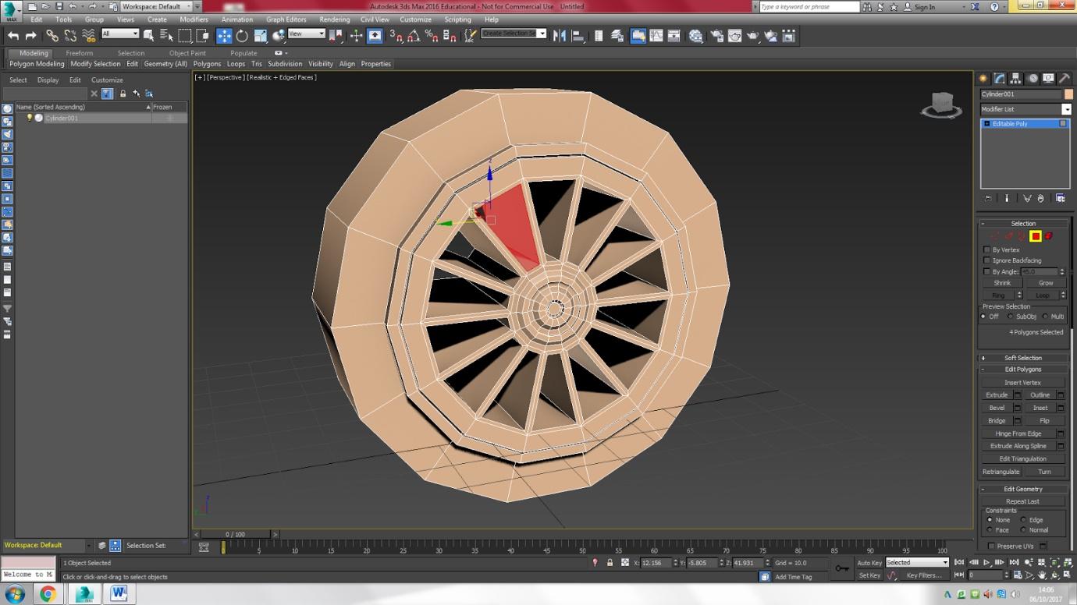Image resolution: width=1077 pixels, height=605 pixels.
Task: Toggle the Angle Snap tool
Action: (414, 36)
